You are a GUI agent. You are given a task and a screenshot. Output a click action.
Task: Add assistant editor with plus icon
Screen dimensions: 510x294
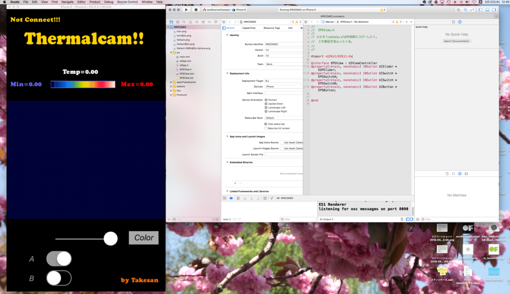[406, 22]
